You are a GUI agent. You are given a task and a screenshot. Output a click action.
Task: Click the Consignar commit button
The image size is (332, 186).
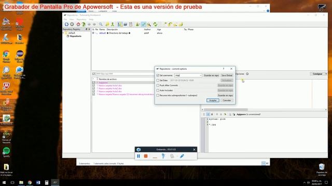tap(317, 74)
